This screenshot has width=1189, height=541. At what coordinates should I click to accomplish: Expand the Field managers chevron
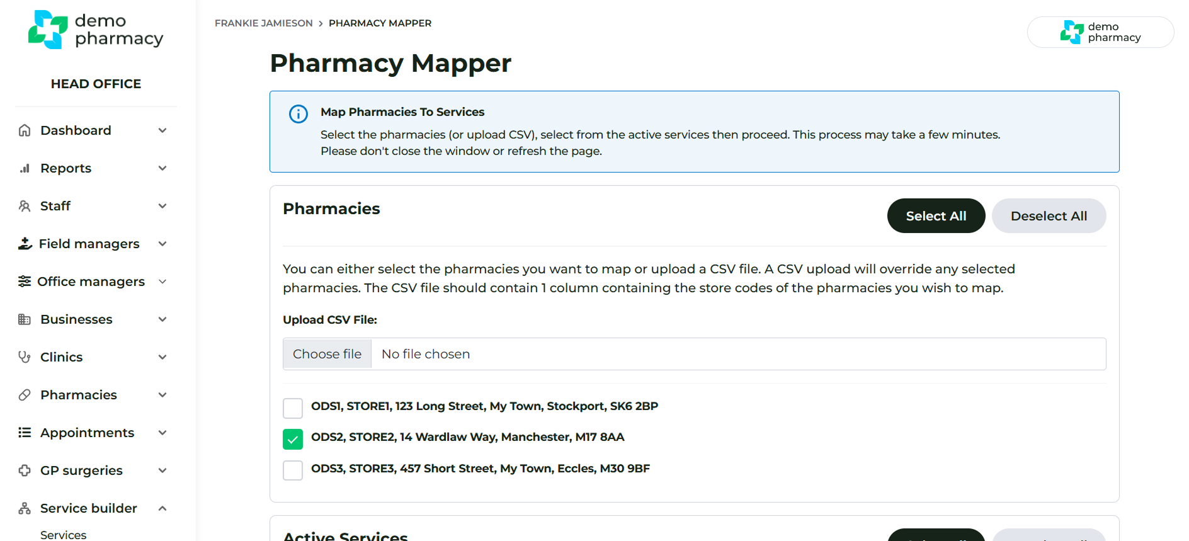(x=162, y=244)
